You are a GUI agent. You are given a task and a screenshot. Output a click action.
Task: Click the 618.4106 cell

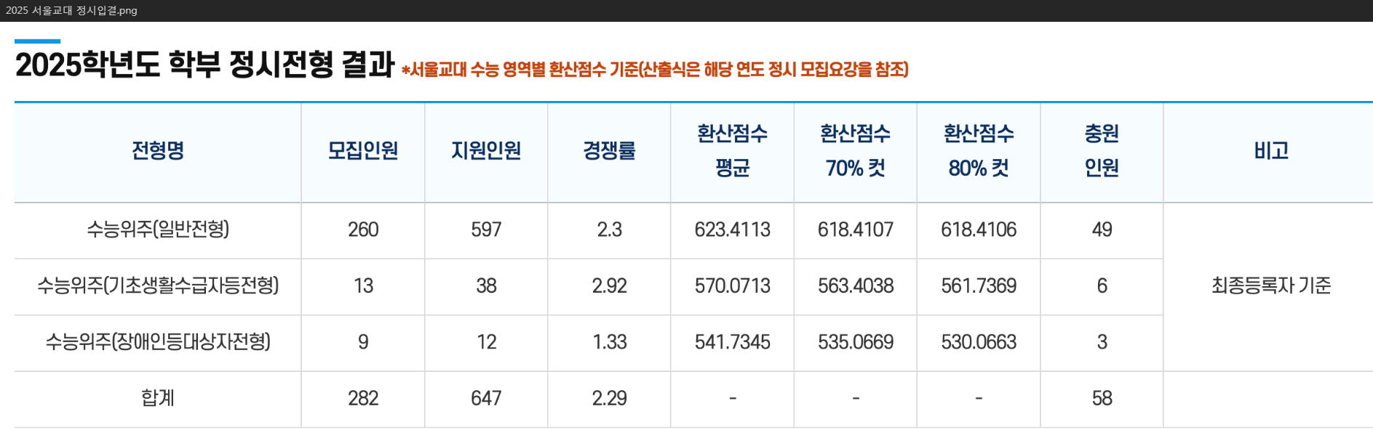coord(979,230)
